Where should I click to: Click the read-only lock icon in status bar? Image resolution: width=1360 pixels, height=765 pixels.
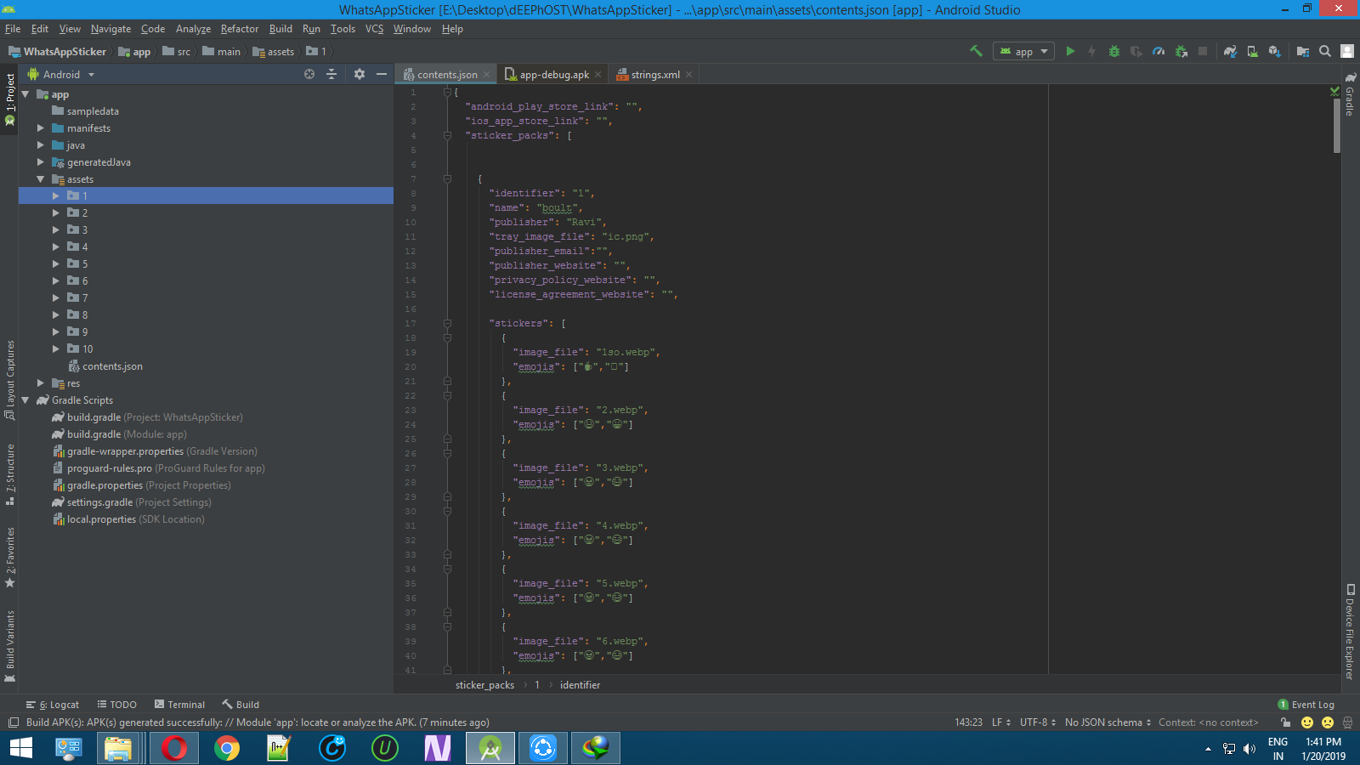pyautogui.click(x=1285, y=722)
